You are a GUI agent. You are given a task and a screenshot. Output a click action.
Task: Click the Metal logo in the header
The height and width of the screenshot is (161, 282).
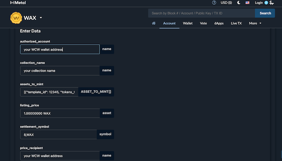(x=18, y=3)
